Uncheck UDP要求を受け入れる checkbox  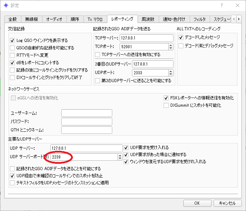(126, 148)
